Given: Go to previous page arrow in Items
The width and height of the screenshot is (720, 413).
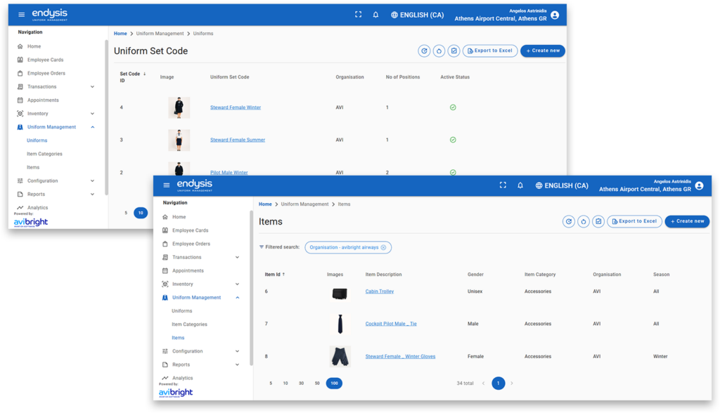Looking at the screenshot, I should point(483,383).
